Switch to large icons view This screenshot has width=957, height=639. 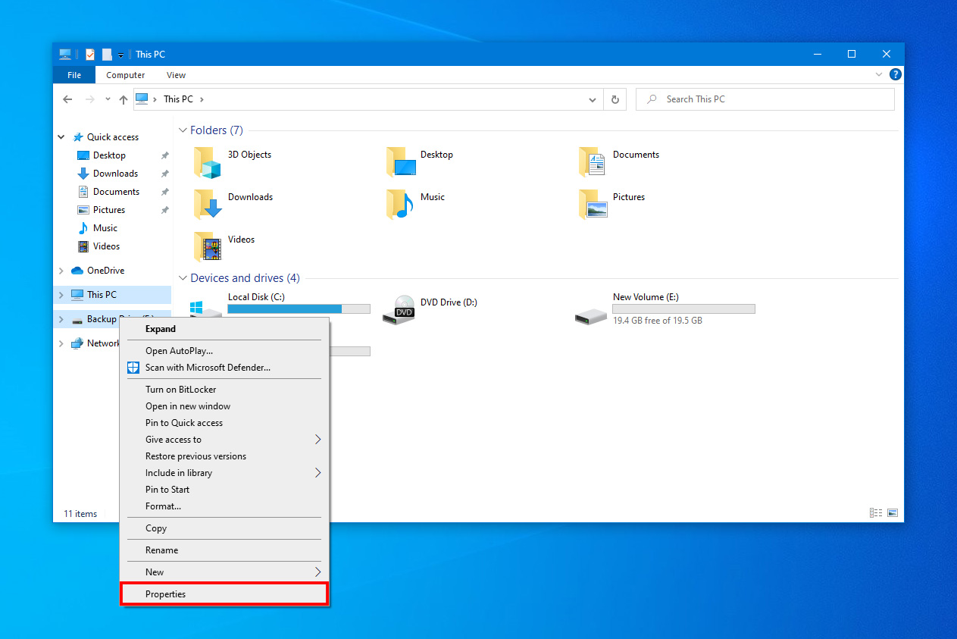pyautogui.click(x=893, y=513)
